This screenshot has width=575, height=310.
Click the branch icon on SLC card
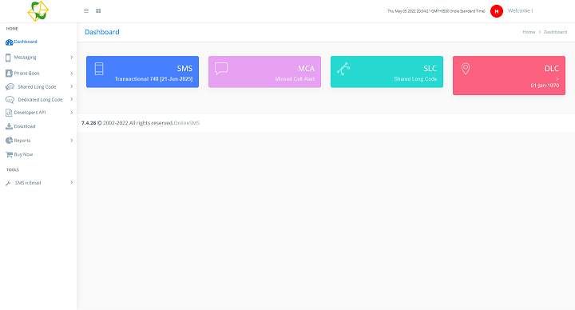pos(343,69)
